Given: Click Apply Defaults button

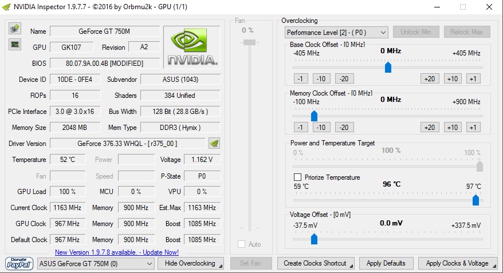Looking at the screenshot, I should pyautogui.click(x=386, y=263).
